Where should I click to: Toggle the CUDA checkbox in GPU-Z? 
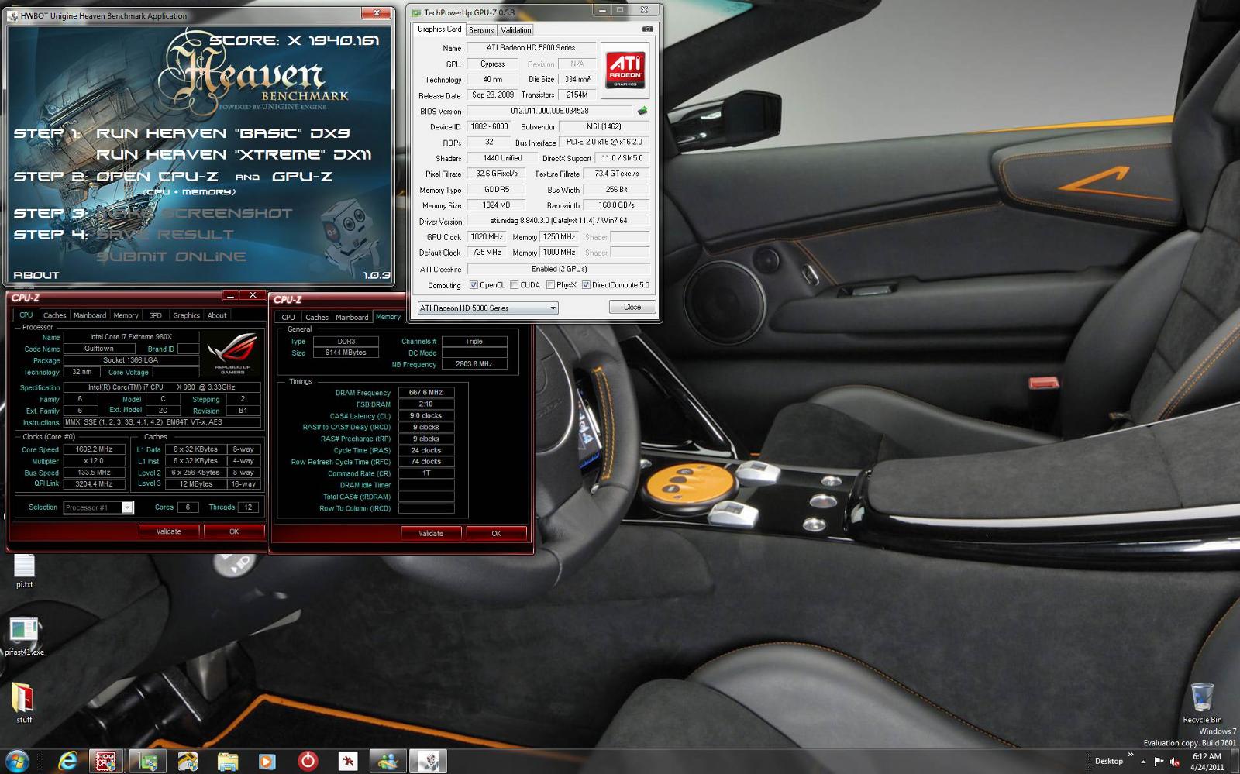515,285
